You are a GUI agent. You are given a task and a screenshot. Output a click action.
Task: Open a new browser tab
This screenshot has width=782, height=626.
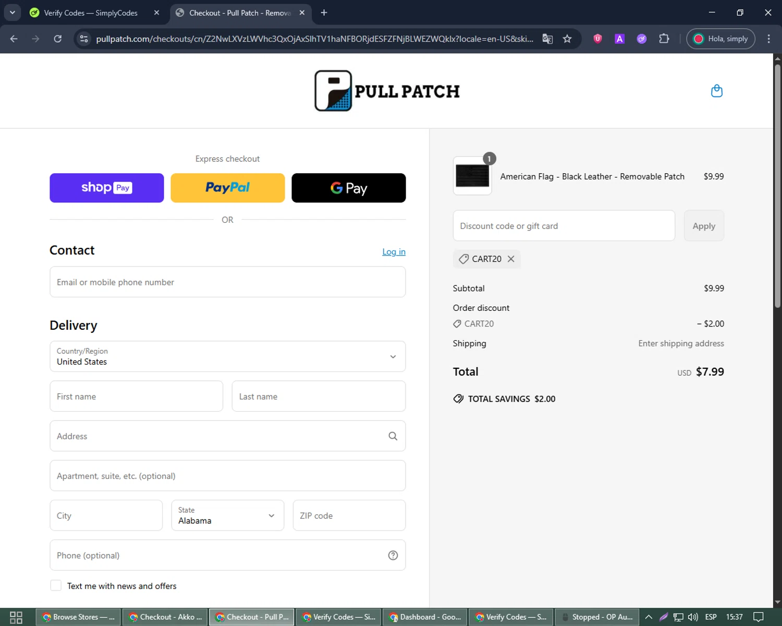(324, 13)
